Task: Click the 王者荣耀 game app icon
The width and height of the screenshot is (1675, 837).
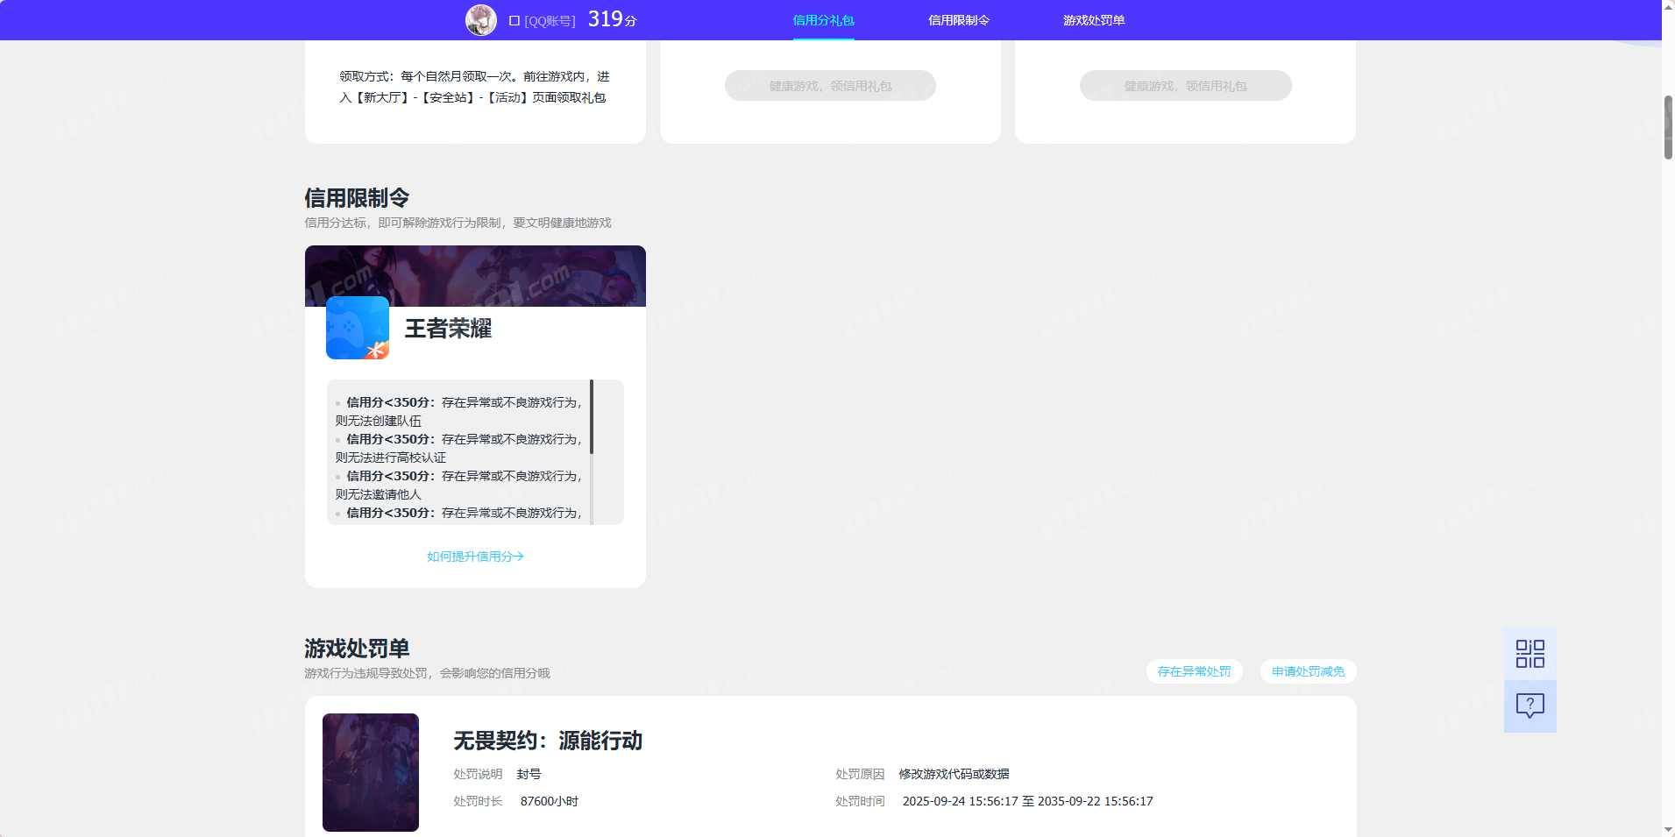Action: (358, 328)
